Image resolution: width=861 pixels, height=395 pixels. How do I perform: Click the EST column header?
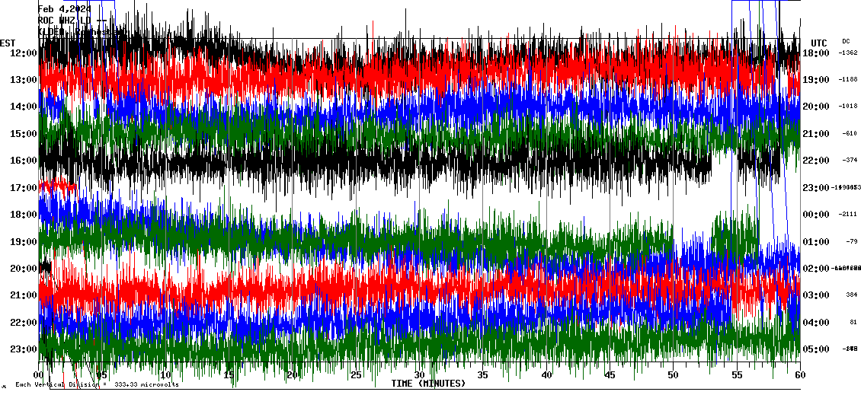pos(8,43)
